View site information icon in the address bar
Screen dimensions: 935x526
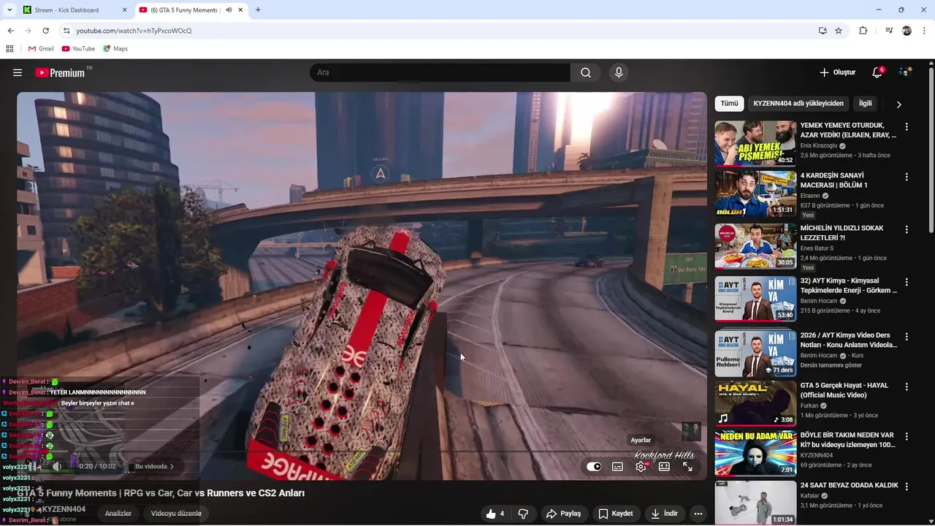click(66, 31)
